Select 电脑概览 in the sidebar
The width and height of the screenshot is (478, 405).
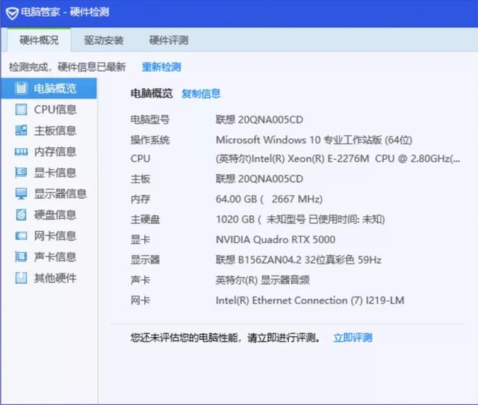point(49,88)
